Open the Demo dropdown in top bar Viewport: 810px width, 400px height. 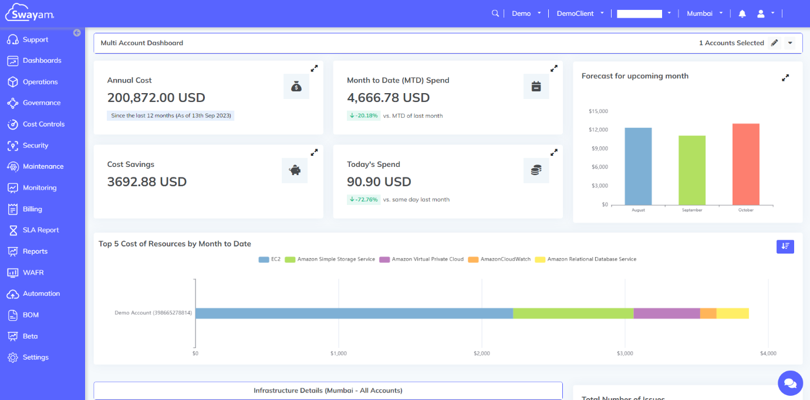[x=526, y=13]
